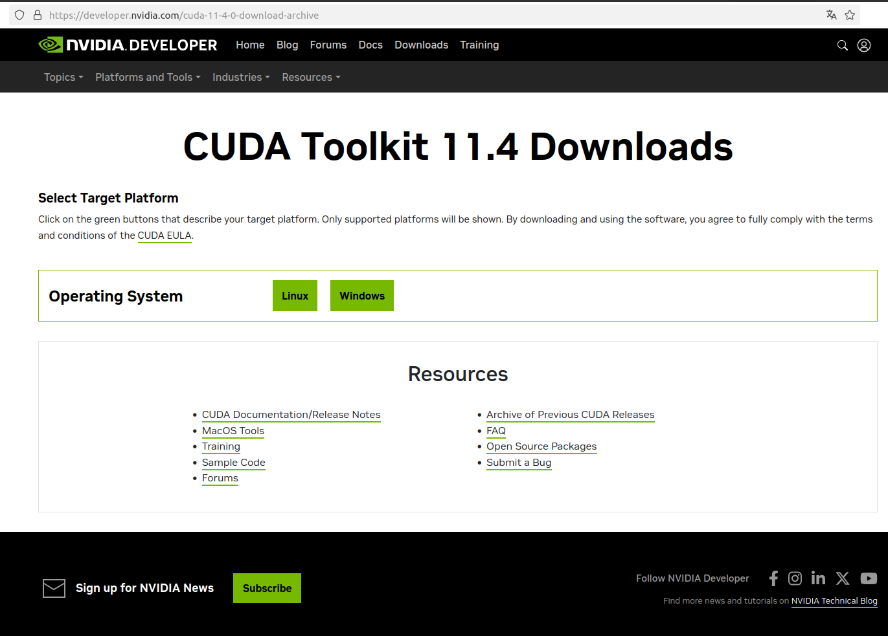
Task: Expand the Platforms and Tools dropdown
Action: pos(148,77)
